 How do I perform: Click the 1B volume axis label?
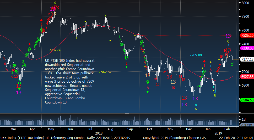coord(244,119)
